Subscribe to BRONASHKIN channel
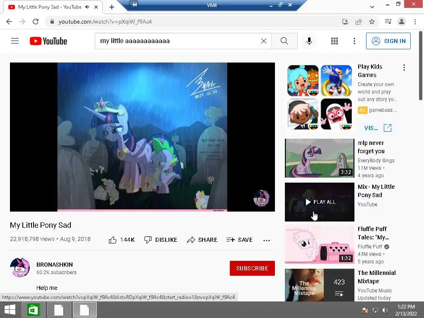424x318 pixels. [x=252, y=268]
